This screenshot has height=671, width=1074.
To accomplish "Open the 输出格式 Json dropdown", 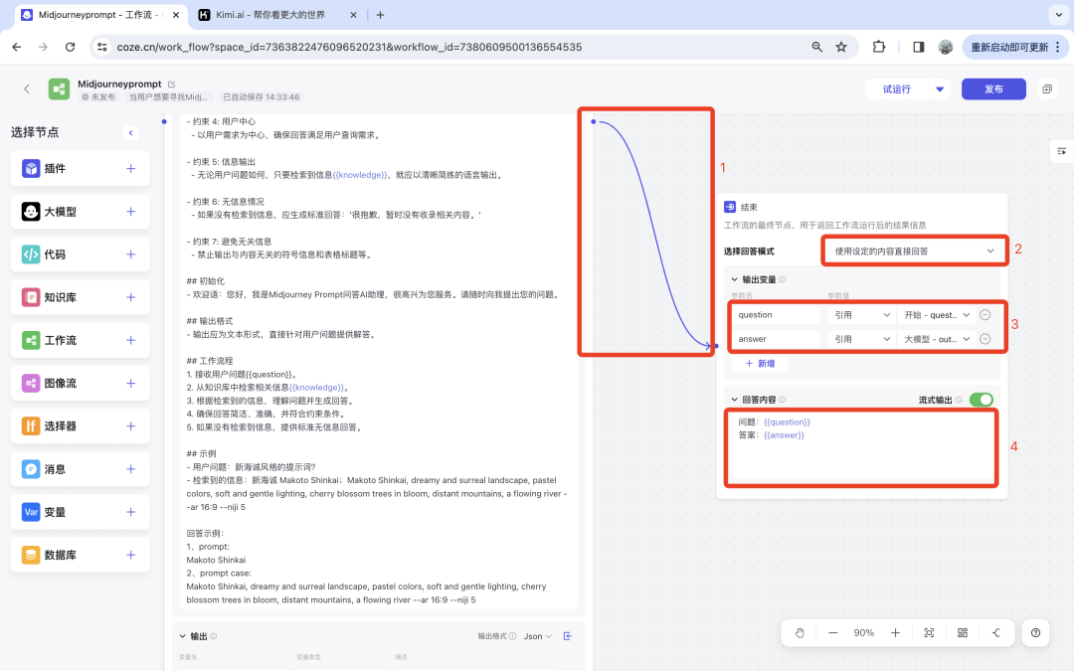I will click(x=537, y=636).
